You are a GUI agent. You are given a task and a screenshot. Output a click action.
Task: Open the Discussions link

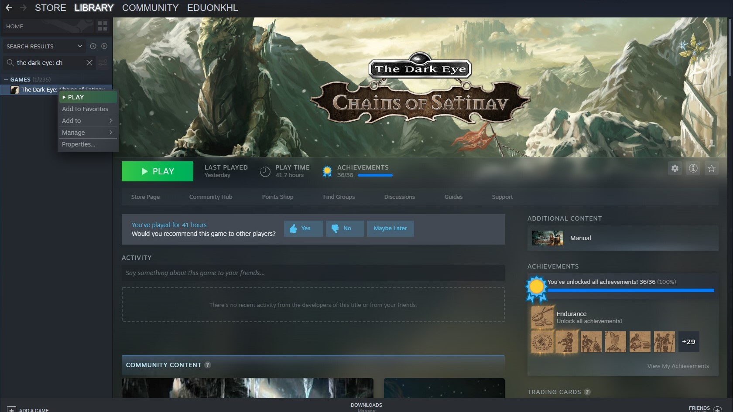pyautogui.click(x=400, y=197)
